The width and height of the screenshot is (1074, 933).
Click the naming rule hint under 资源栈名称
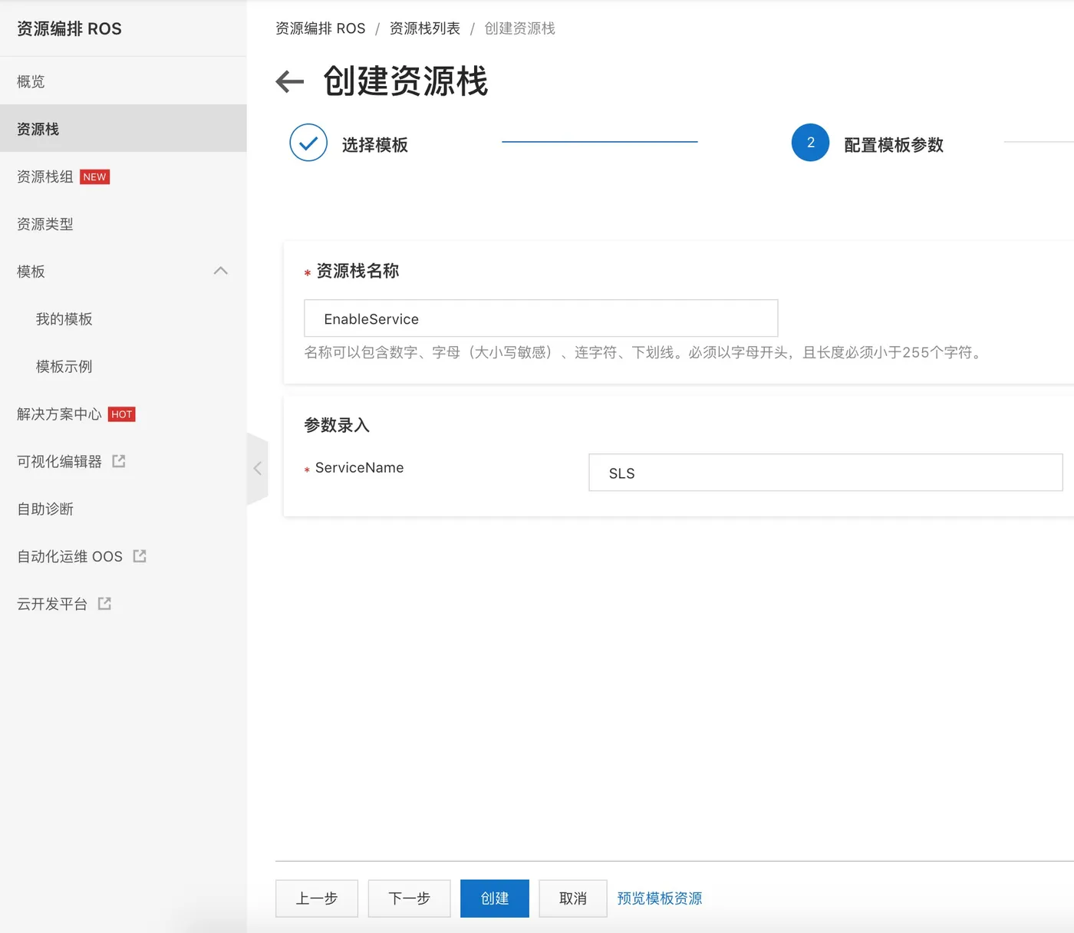pos(644,352)
